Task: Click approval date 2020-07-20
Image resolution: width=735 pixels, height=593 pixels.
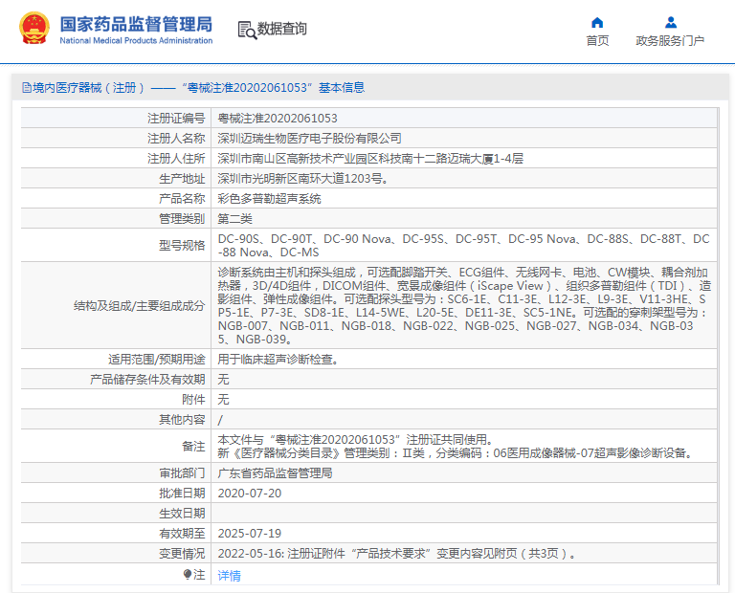Action: (x=250, y=494)
